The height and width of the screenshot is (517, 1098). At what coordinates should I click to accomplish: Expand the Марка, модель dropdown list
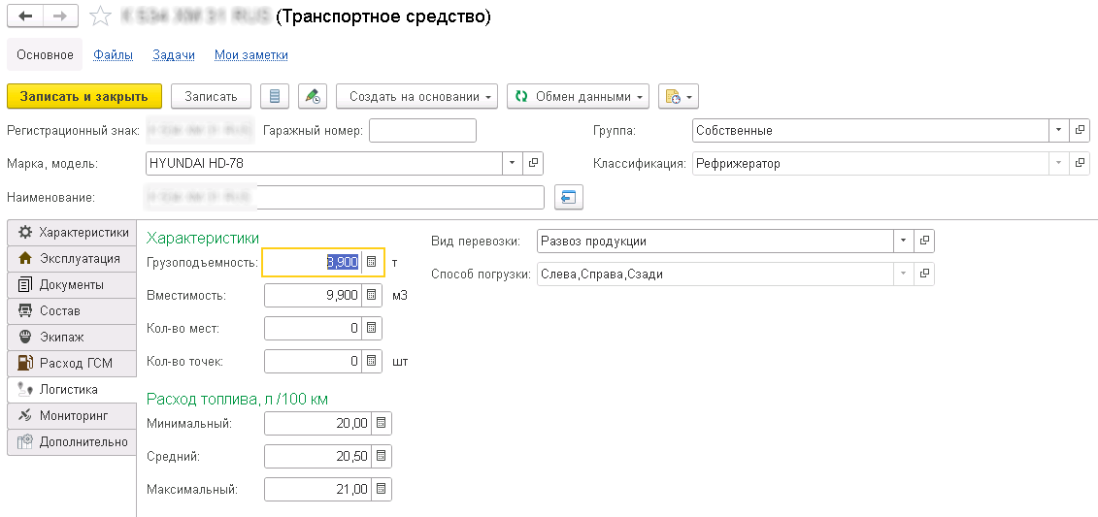click(512, 164)
